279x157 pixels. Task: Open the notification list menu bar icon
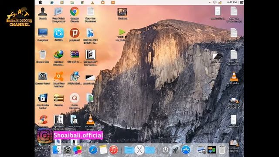coord(241,2)
